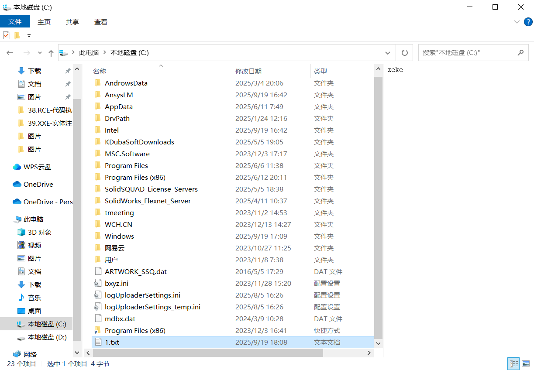Switch to details view in status bar
This screenshot has width=534, height=370.
click(x=514, y=363)
